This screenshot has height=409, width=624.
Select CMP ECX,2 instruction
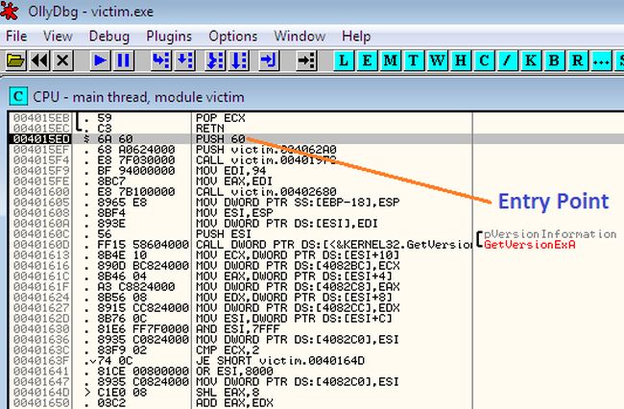coord(228,350)
